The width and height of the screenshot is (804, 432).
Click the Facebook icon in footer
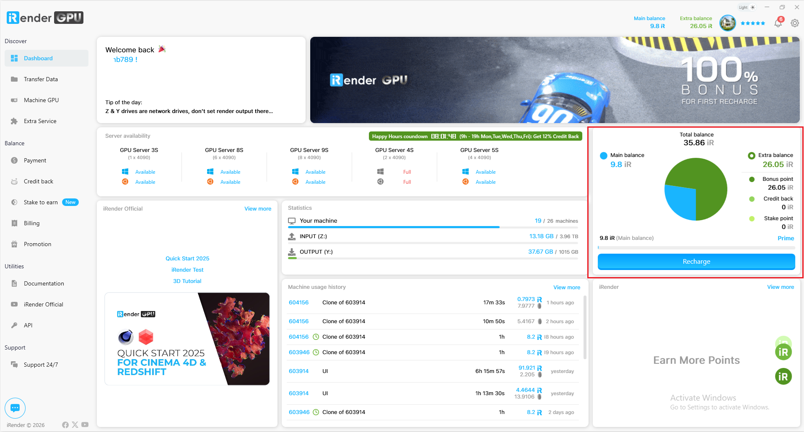(65, 425)
